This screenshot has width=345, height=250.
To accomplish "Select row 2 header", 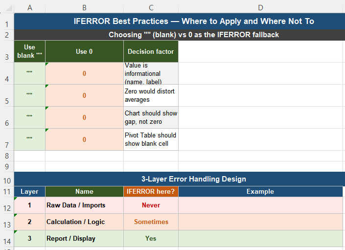I will 7,35.
